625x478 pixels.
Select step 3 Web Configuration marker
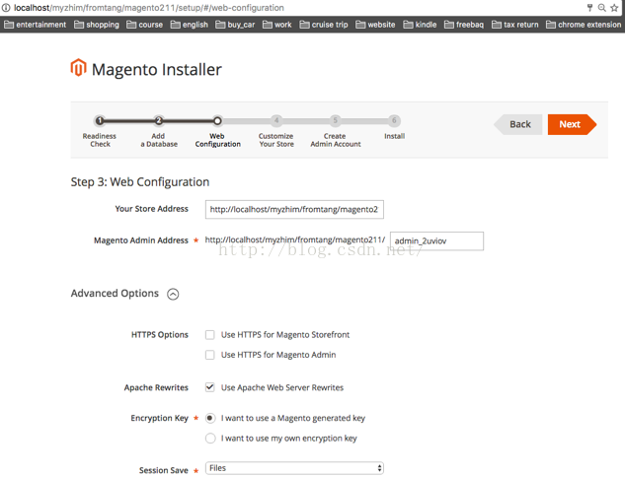click(217, 120)
